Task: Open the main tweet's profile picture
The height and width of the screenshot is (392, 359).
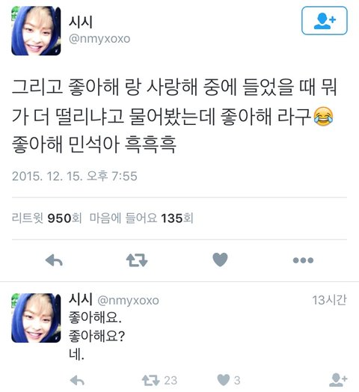Action: click(36, 31)
